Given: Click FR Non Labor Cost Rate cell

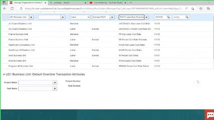Looking at the screenshot, I should point(130,34).
